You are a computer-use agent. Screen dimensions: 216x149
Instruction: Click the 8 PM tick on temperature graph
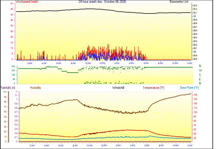pyautogui.click(x=161, y=146)
